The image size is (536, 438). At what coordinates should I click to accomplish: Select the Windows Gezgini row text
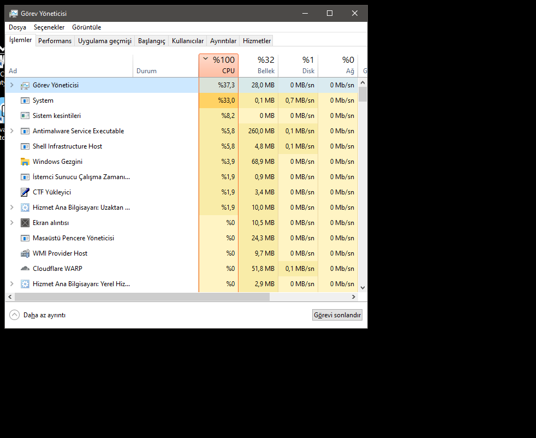[x=57, y=162]
